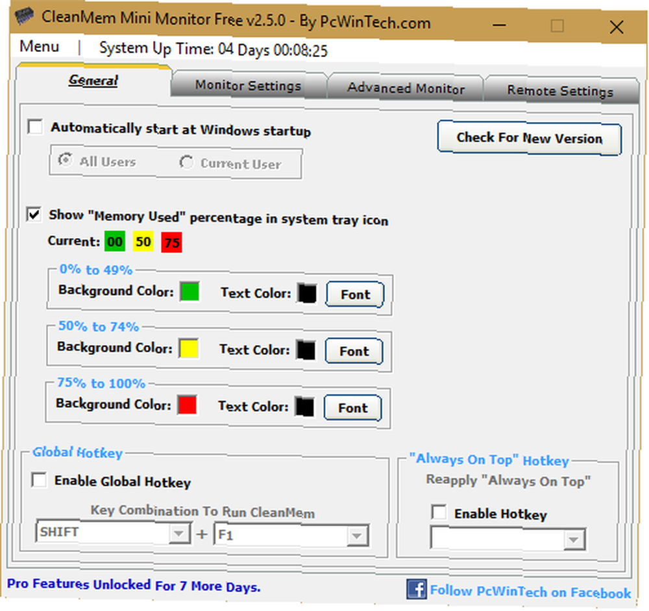Select the Current User radio option
Viewport: 649px width, 611px height.
[186, 162]
